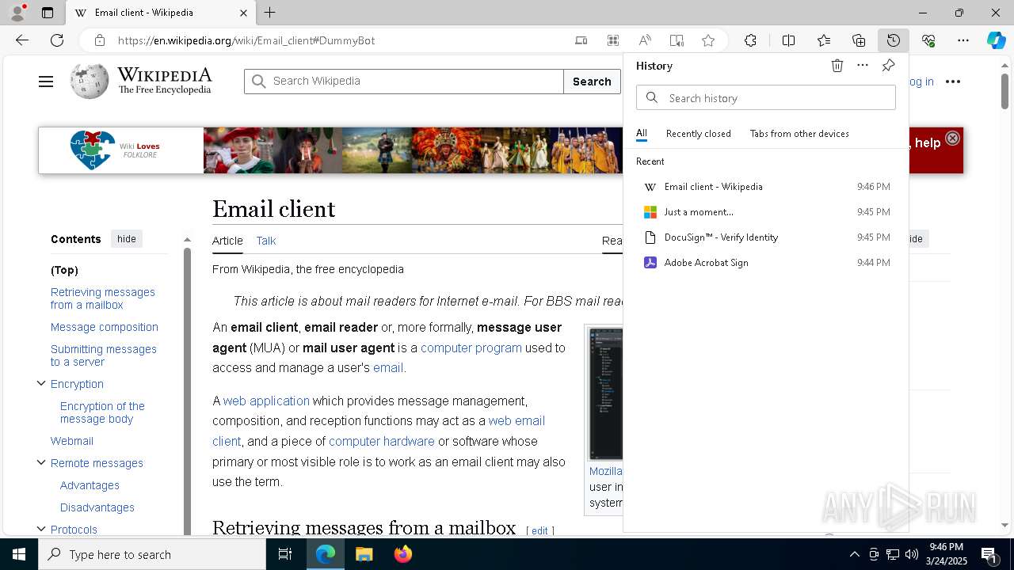Jump to Retrieving messages from a mailbox
This screenshot has height=570, width=1014.
tap(103, 298)
